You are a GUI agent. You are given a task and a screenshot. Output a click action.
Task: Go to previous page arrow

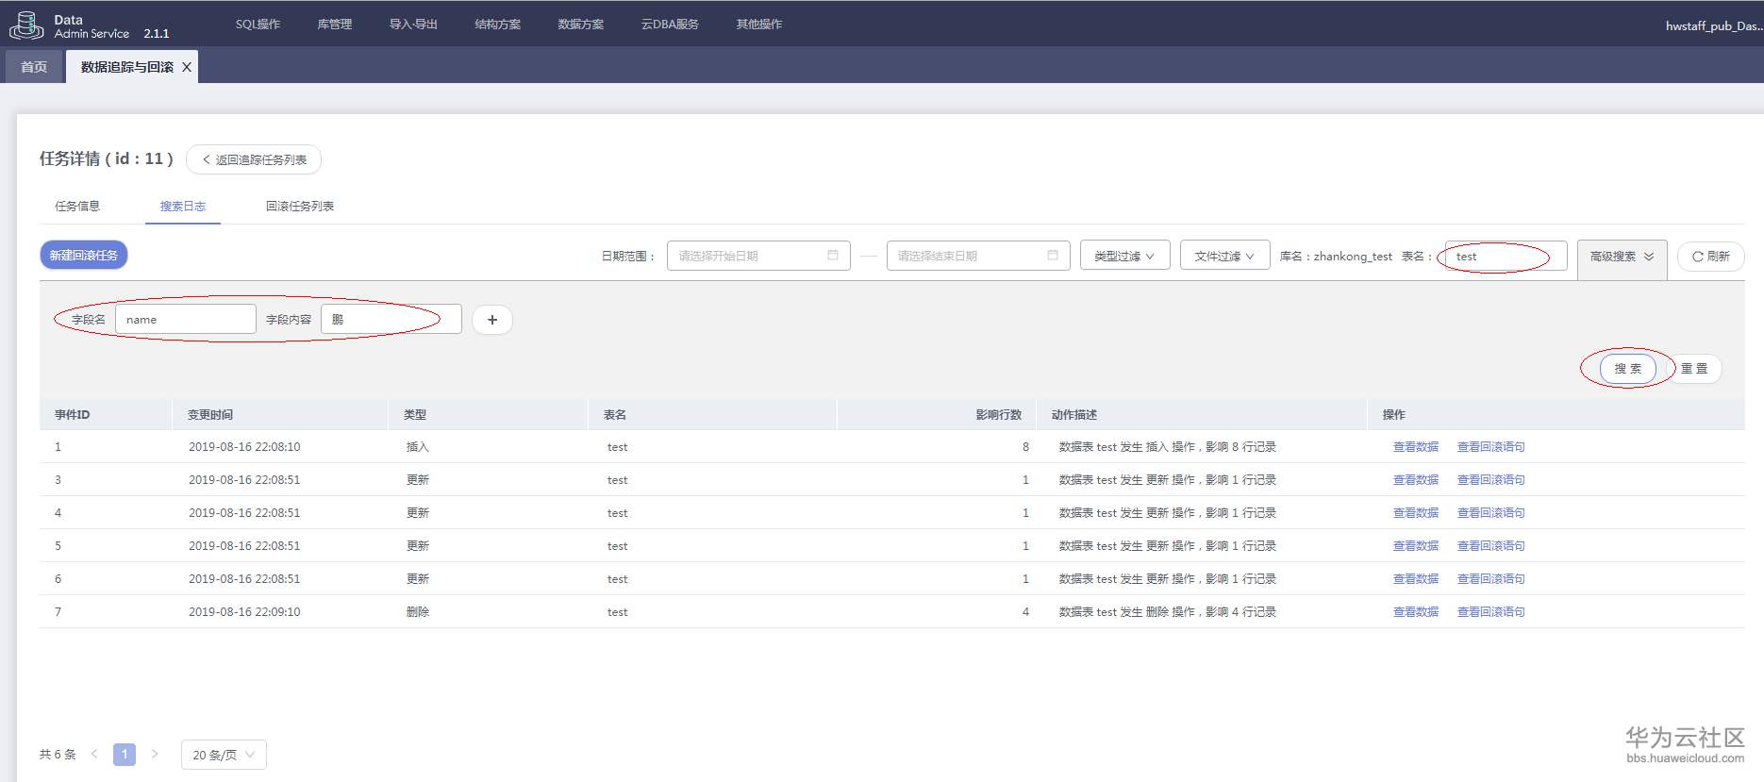(x=94, y=755)
